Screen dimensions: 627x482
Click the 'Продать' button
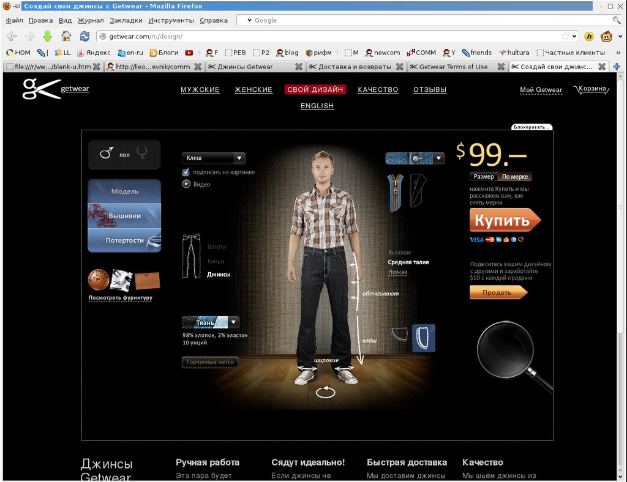[498, 293]
